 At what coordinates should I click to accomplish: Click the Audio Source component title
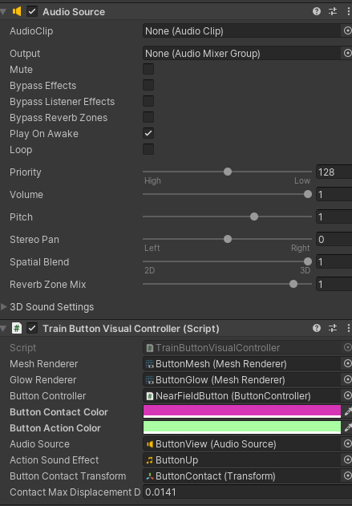click(74, 12)
